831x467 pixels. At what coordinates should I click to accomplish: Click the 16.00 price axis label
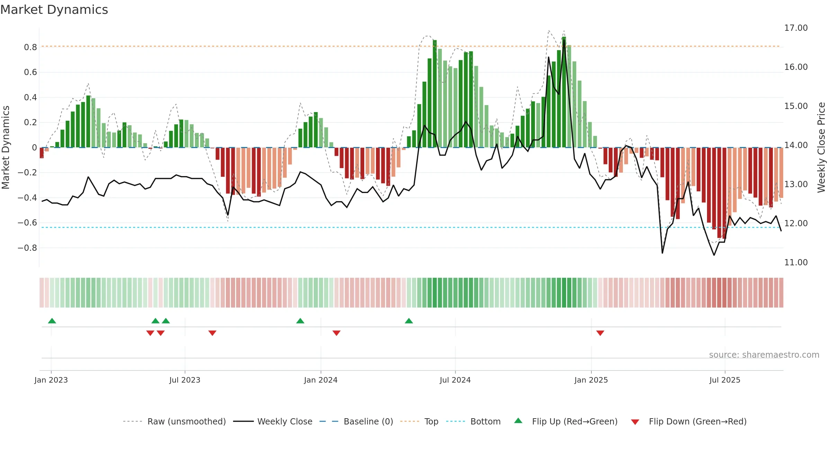[796, 67]
